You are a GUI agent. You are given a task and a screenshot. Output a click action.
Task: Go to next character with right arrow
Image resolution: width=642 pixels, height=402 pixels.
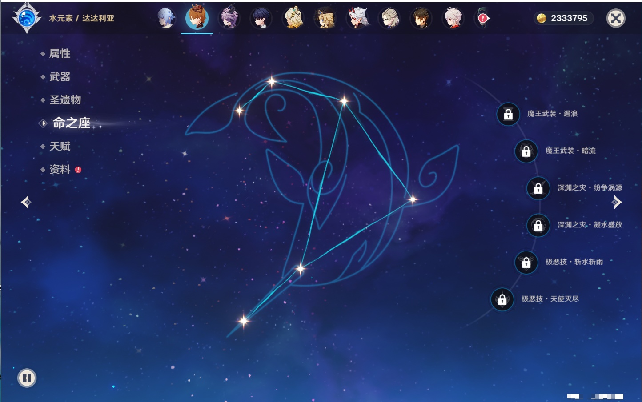click(x=617, y=202)
